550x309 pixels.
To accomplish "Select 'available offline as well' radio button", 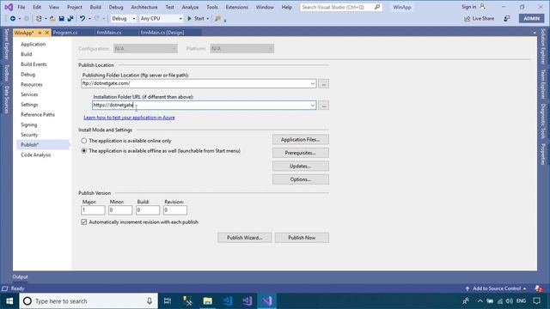I will [84, 151].
